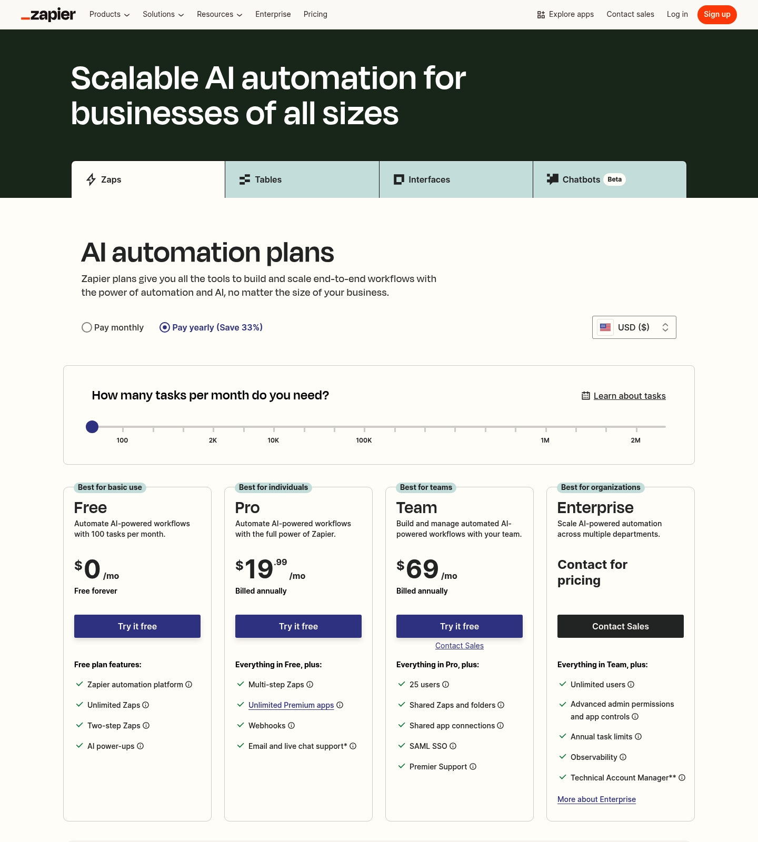Open info icon for Technical Account Manager

(x=682, y=778)
